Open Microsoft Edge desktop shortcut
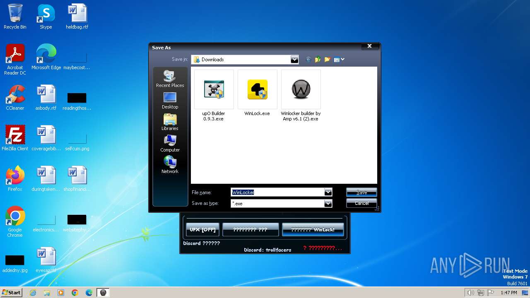530x298 pixels. 46,57
